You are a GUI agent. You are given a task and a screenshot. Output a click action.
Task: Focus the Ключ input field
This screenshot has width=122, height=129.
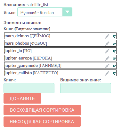29,88
